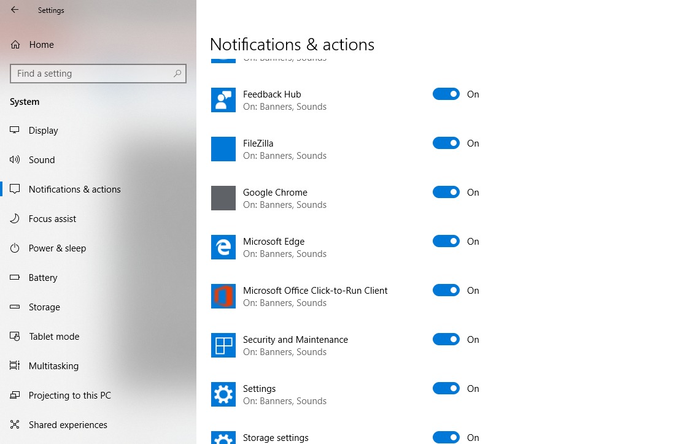Click the Tablet mode icon
The height and width of the screenshot is (444, 693).
pos(15,336)
